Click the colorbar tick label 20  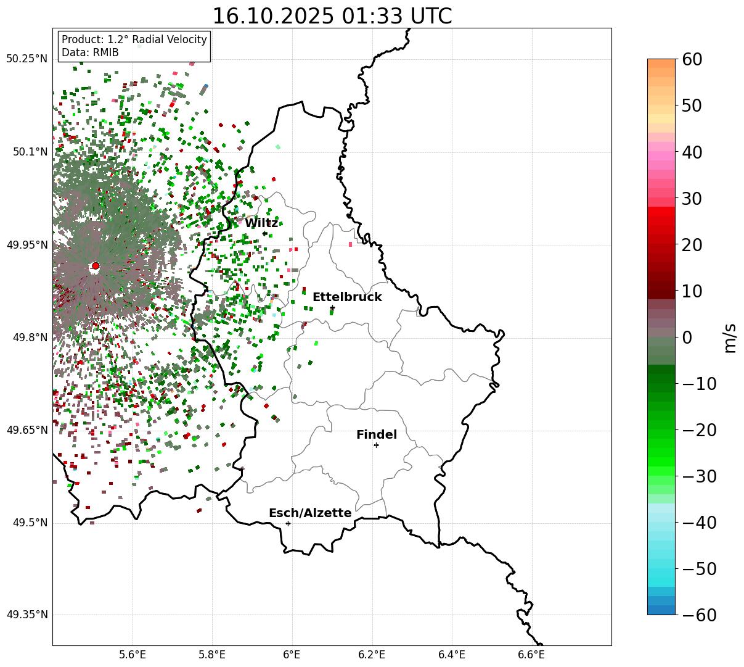[x=692, y=245]
